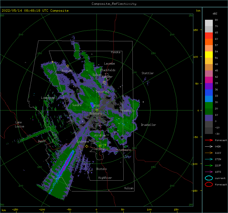Click the red forecast arrow in legend
The height and width of the screenshot is (213, 228).
point(209,140)
